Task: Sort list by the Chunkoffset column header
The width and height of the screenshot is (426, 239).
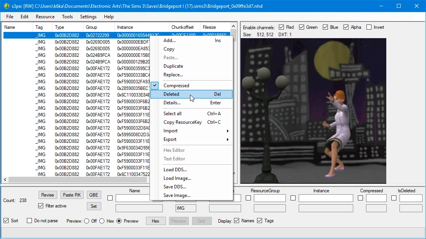Action: point(185,27)
